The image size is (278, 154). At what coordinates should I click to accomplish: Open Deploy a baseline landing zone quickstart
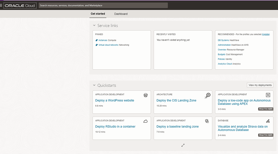pos(178,127)
